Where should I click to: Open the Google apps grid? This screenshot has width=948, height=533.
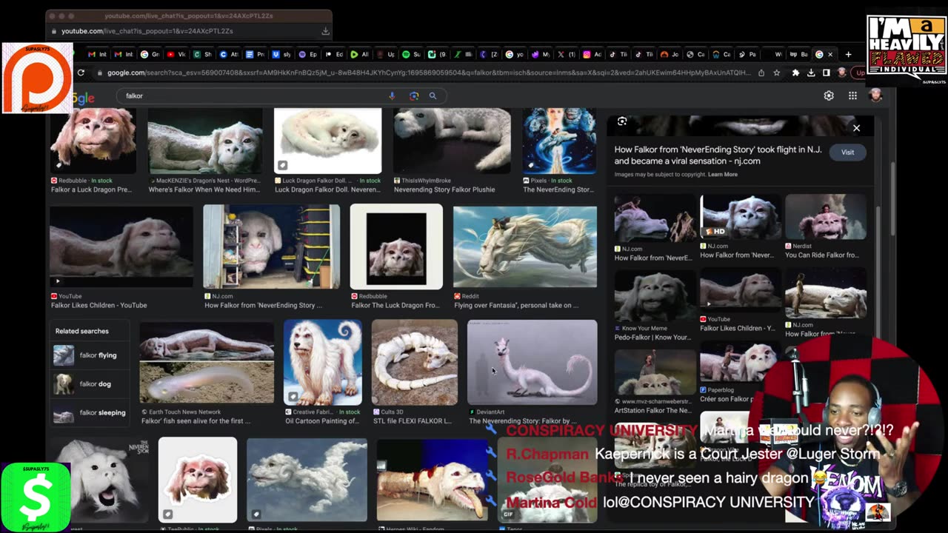pos(852,95)
